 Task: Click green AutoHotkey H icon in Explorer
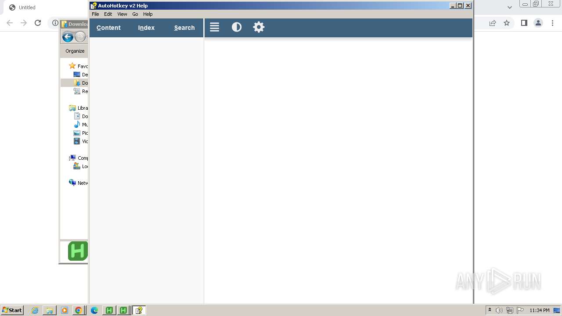click(x=78, y=251)
